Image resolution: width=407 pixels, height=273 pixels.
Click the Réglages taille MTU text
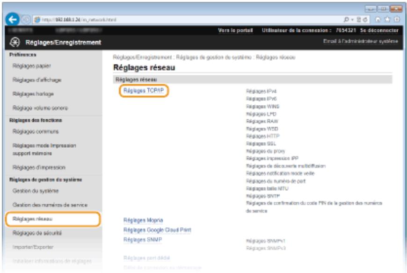(267, 189)
